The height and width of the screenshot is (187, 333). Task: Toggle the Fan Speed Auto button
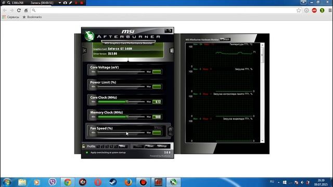pos(158,128)
